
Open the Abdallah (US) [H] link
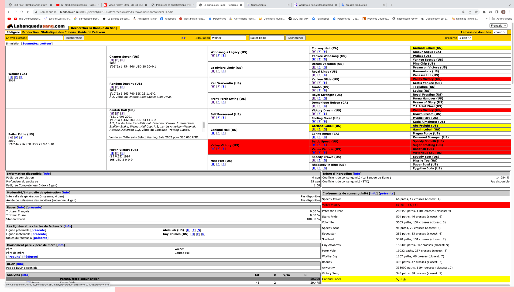(188, 230)
